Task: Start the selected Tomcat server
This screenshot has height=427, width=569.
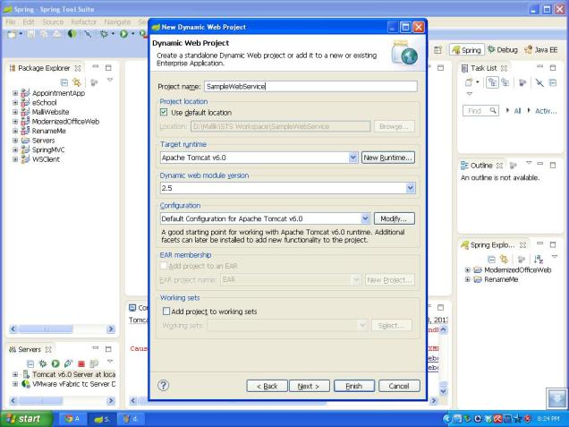Action: click(55, 363)
